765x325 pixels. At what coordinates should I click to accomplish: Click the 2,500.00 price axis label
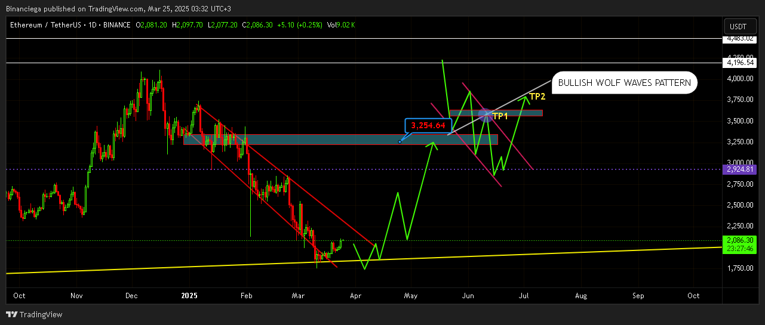click(739, 205)
